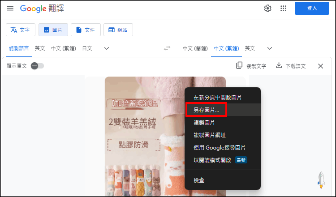Swap source and target languages
The height and width of the screenshot is (197, 336).
click(167, 48)
